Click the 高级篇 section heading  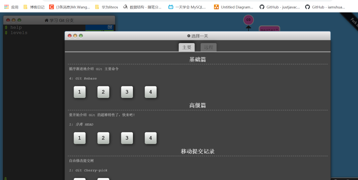click(198, 105)
